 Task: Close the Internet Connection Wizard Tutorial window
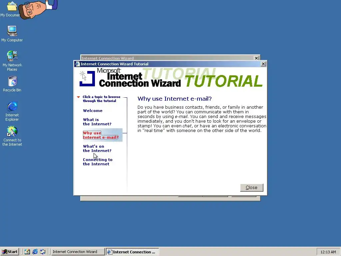263,64
